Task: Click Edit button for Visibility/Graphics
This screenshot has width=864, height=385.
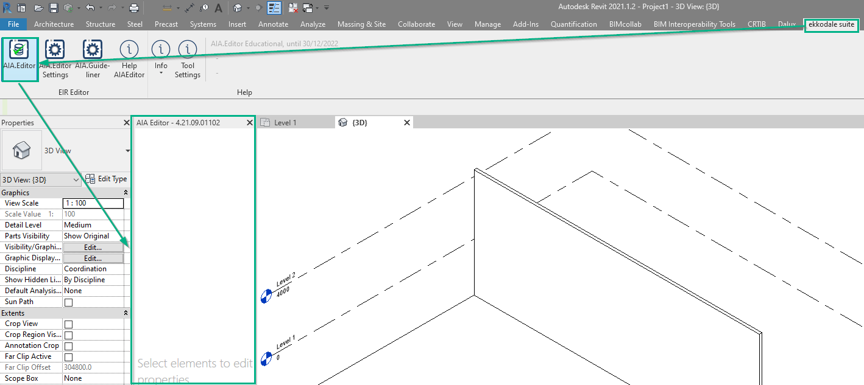Action: coord(93,248)
